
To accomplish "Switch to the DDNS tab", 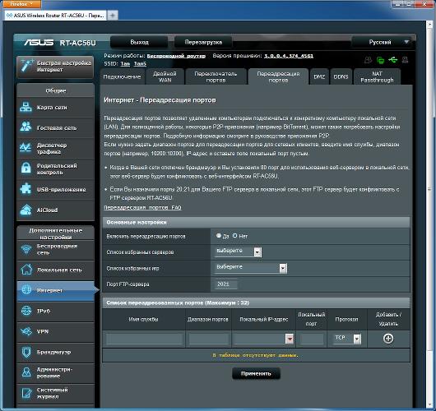I will (x=341, y=76).
